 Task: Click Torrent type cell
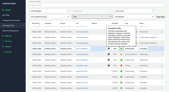(127, 66)
